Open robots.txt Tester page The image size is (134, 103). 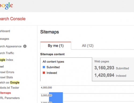click(x=9, y=88)
